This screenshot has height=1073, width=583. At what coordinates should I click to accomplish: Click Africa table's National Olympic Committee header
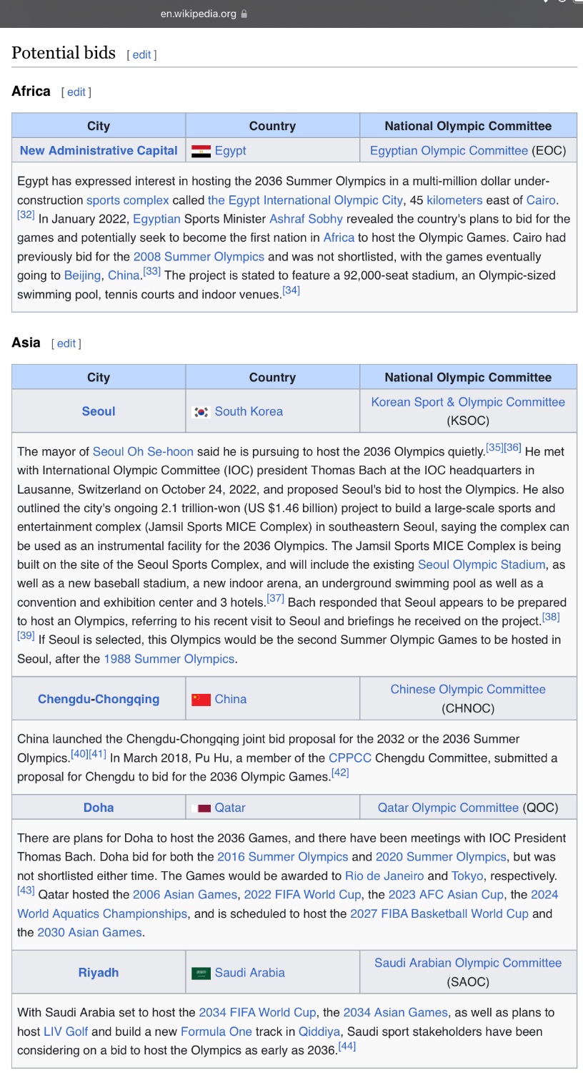[468, 126]
